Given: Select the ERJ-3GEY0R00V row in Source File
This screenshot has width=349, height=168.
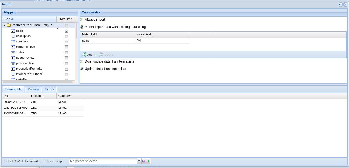Looking at the screenshot, I should pyautogui.click(x=16, y=108).
